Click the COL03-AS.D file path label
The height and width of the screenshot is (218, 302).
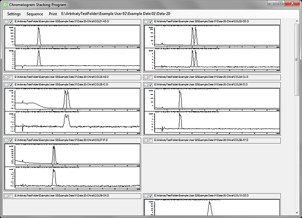tap(62, 77)
